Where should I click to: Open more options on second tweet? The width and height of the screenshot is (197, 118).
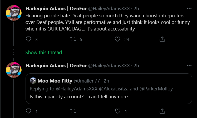pos(189,65)
